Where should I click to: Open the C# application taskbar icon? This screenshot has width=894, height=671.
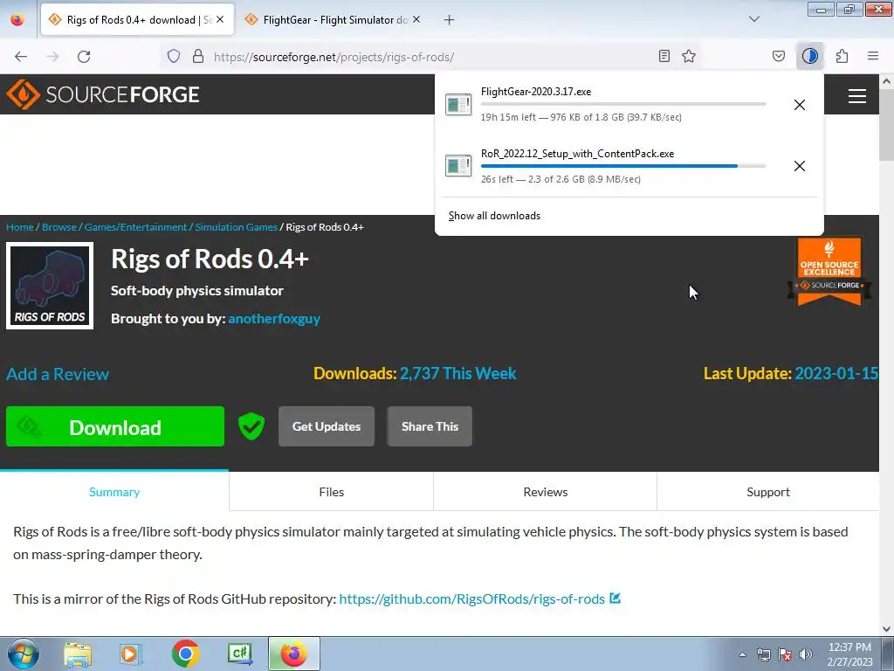point(239,654)
